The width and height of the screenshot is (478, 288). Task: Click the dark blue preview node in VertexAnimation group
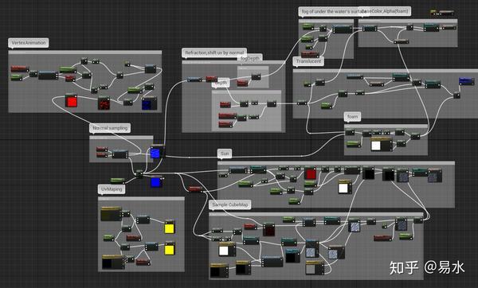tap(149, 103)
